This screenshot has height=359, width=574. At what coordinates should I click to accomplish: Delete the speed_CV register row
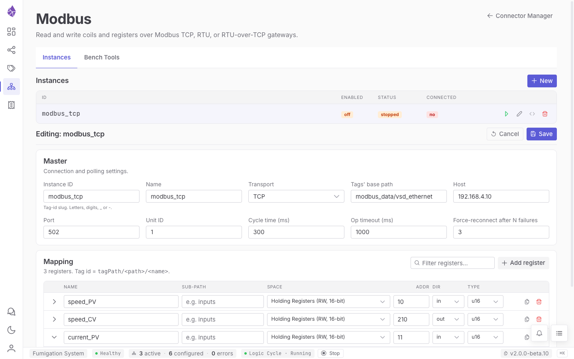tap(539, 319)
